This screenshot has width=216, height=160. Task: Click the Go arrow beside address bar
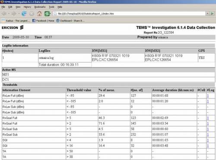pos(212,13)
